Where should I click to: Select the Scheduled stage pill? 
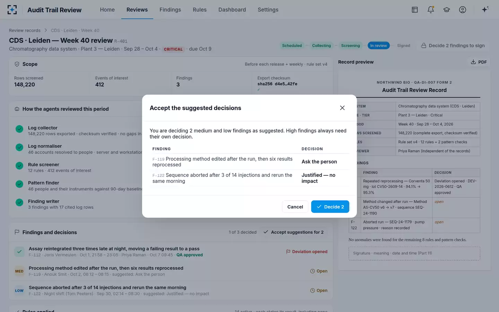[292, 45]
